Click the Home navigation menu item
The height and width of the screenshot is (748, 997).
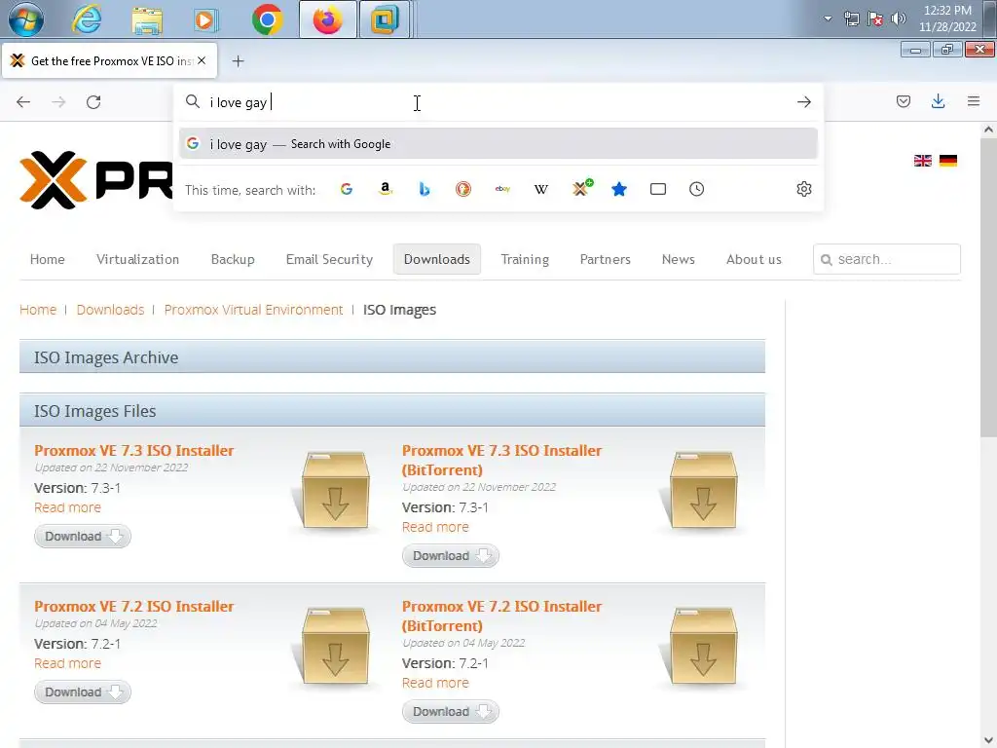[48, 259]
